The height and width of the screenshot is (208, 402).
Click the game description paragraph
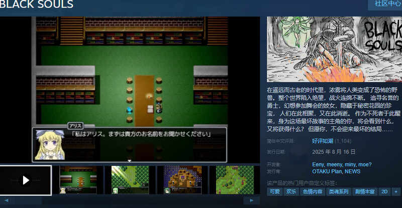click(333, 109)
